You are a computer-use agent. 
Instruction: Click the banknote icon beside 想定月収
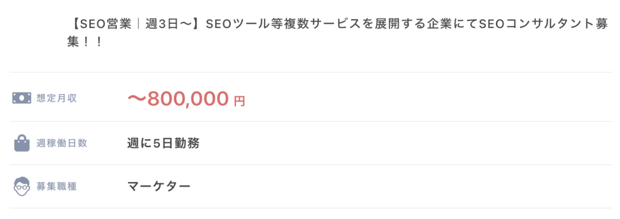point(22,98)
